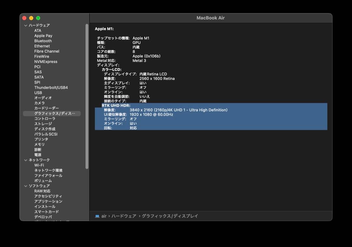Viewport: 352px width, 247px height.
Task: Click the computer icon in the breadcrumb bar
Action: point(97,216)
